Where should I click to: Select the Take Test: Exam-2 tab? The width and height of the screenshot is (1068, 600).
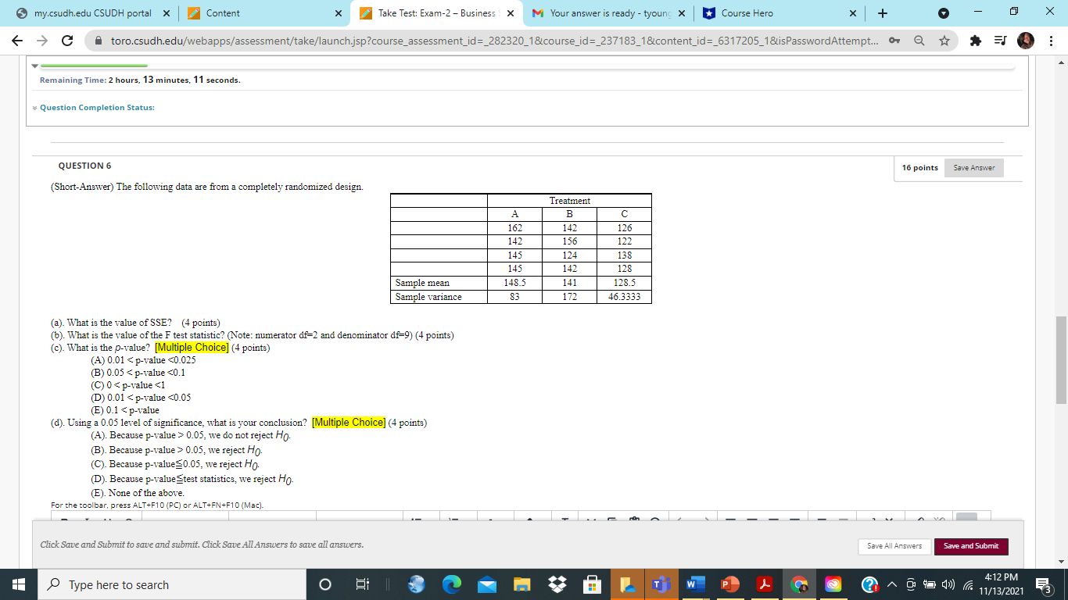pos(438,13)
